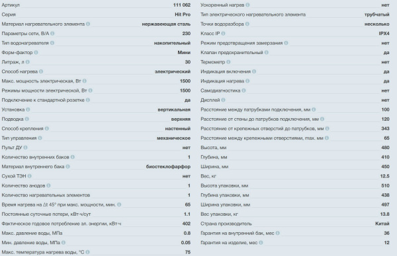Open info tooltip for Тип водонагревателя
Image resolution: width=397 pixels, height=256 pixels.
[x=52, y=43]
